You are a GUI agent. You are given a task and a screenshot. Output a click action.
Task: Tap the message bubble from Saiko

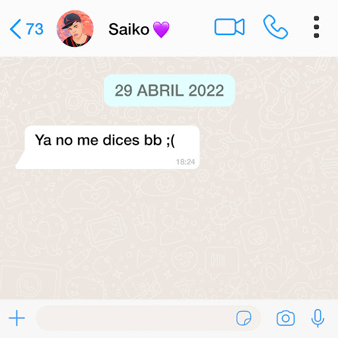(x=108, y=147)
